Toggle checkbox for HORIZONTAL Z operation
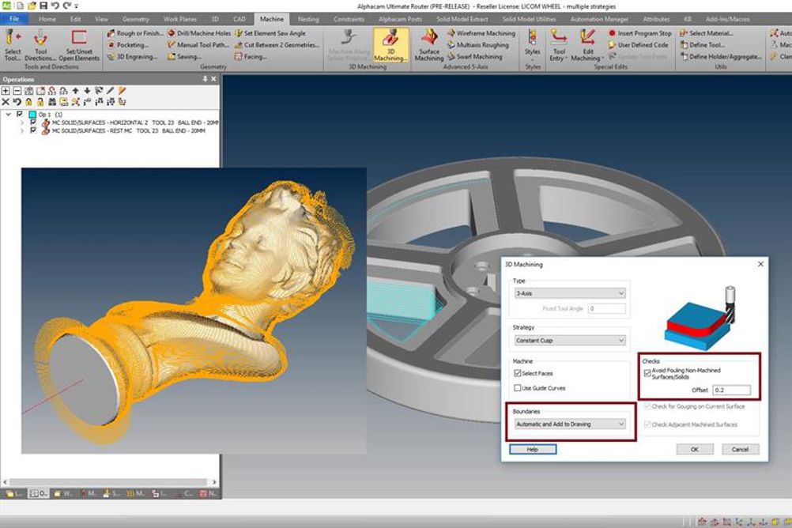The height and width of the screenshot is (528, 792). [x=33, y=123]
